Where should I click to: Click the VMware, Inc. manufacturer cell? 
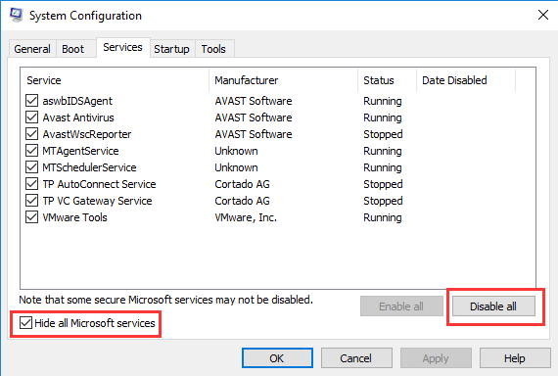(246, 217)
